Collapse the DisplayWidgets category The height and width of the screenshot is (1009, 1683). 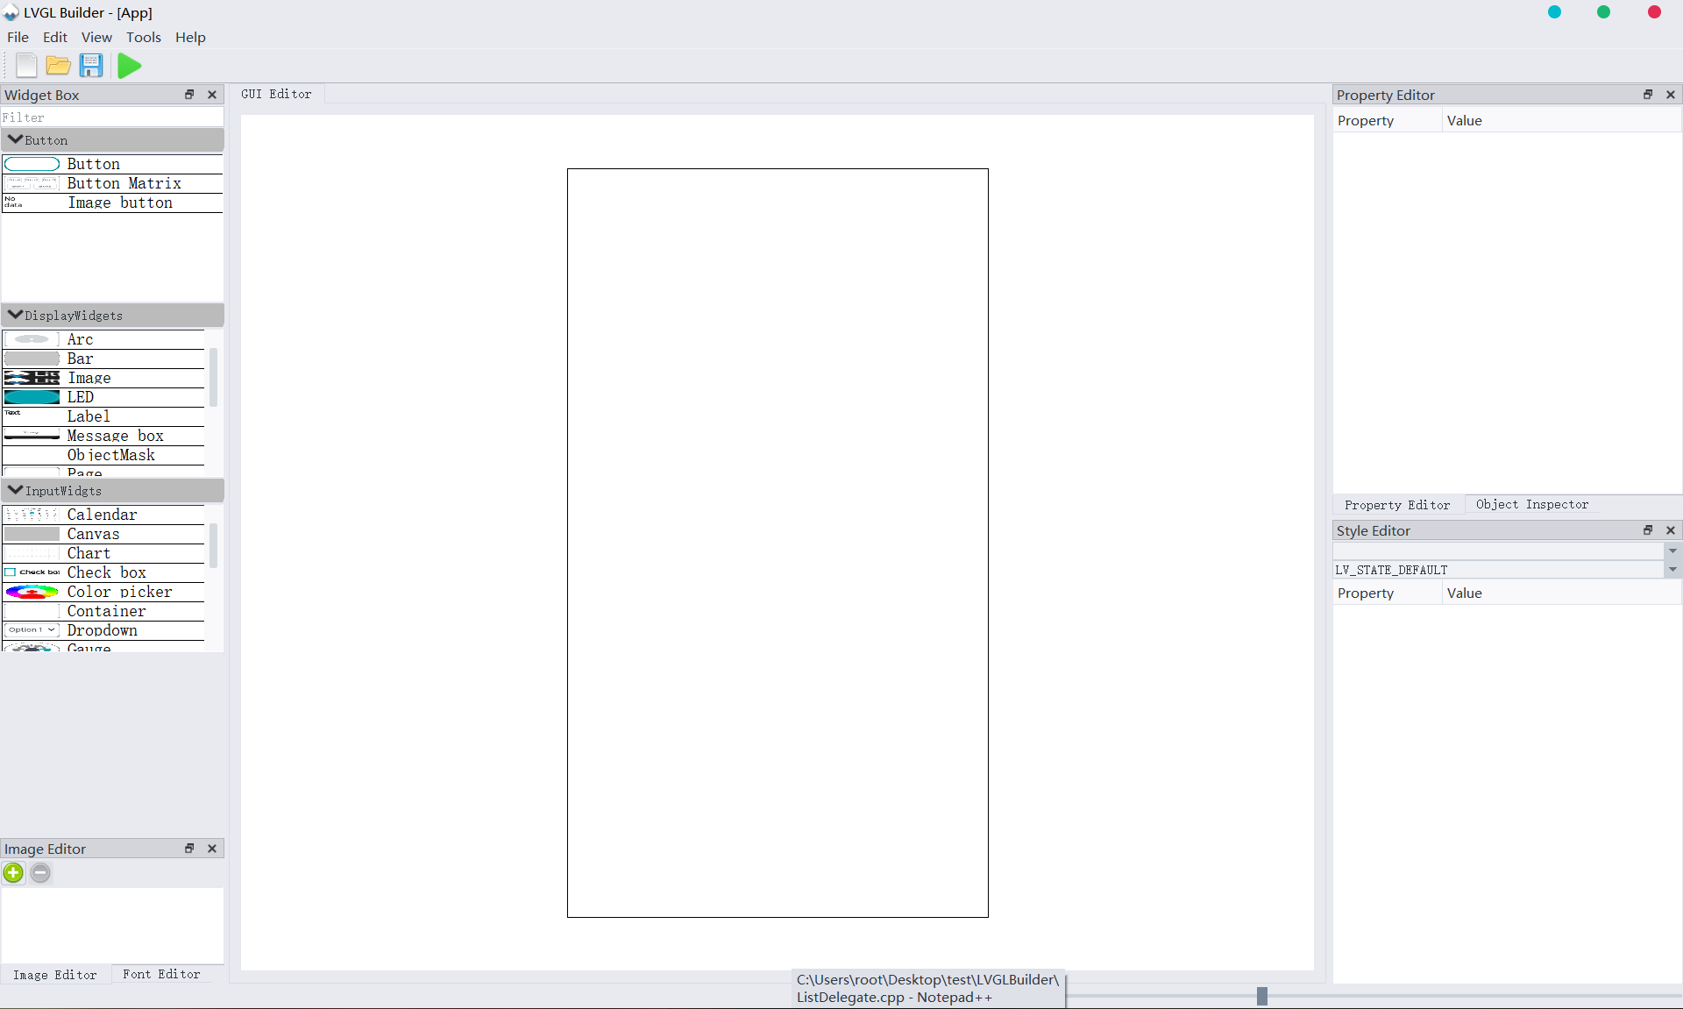(x=15, y=315)
